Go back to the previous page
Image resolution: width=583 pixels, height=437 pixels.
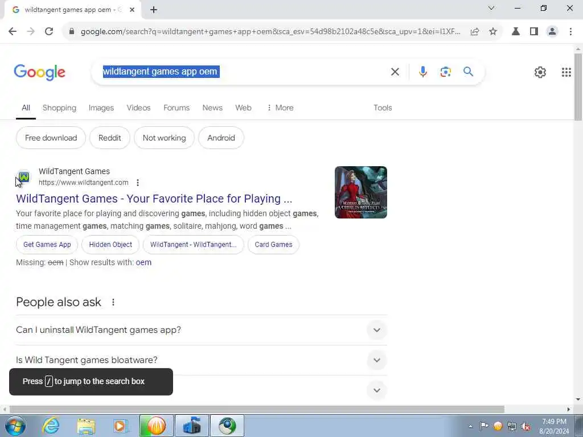tap(13, 32)
